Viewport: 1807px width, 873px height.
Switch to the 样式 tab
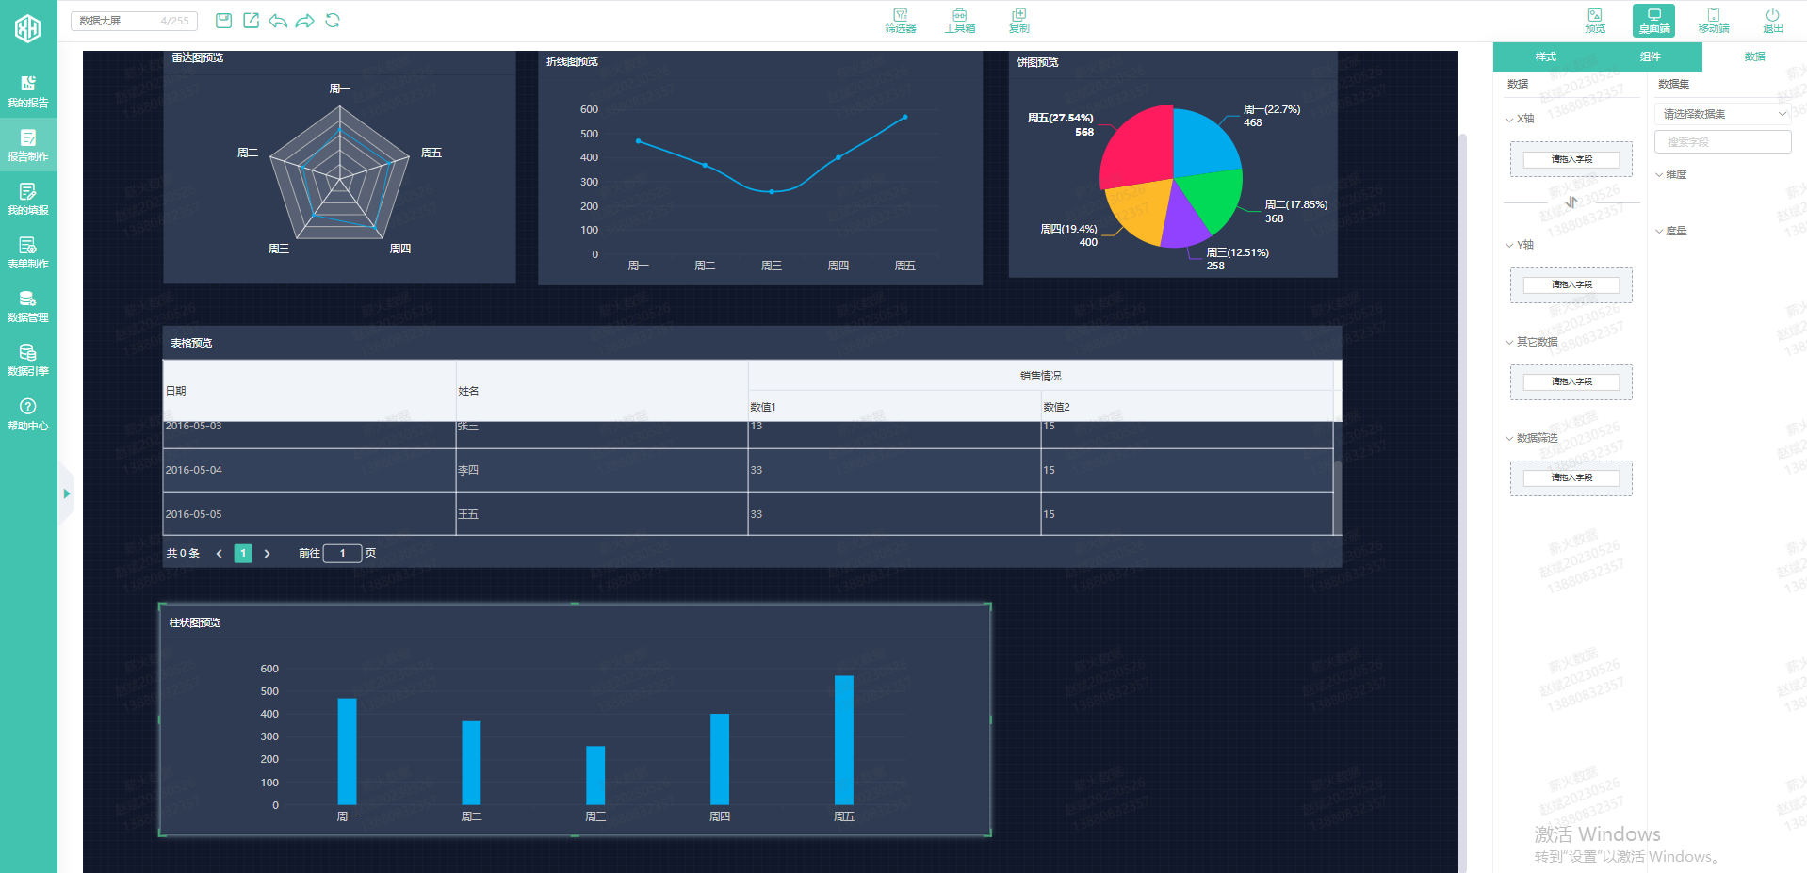point(1545,57)
